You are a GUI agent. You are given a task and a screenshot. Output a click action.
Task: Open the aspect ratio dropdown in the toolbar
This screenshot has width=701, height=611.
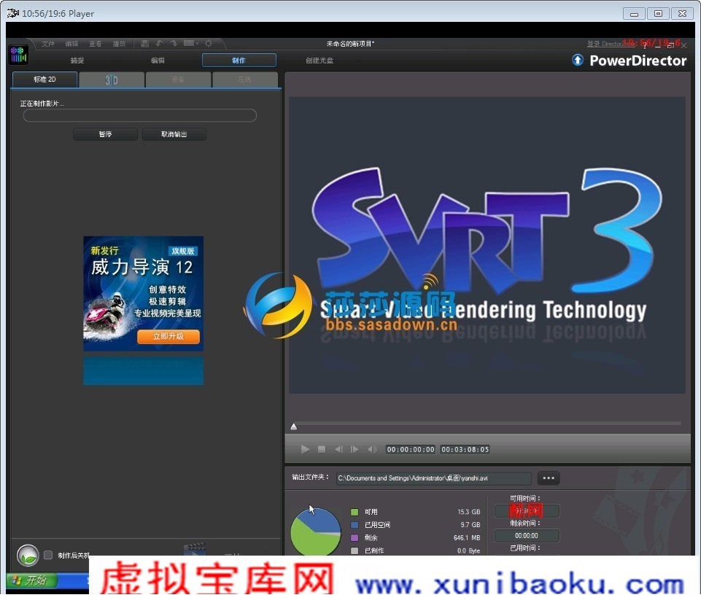tap(191, 43)
